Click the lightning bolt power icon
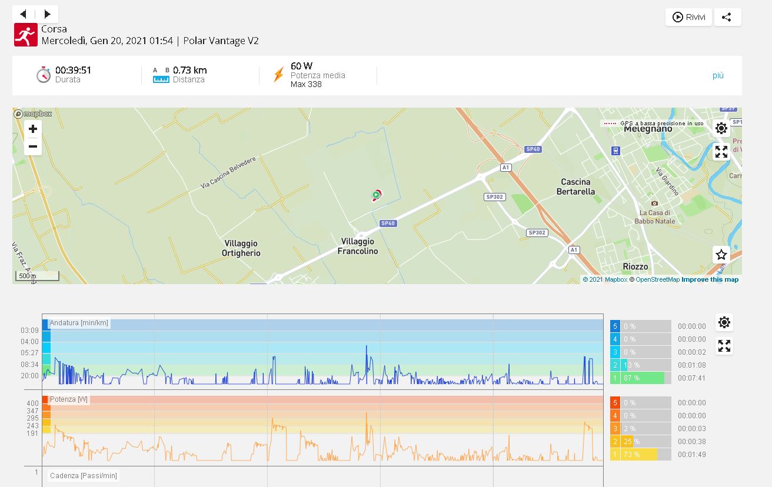 [279, 75]
